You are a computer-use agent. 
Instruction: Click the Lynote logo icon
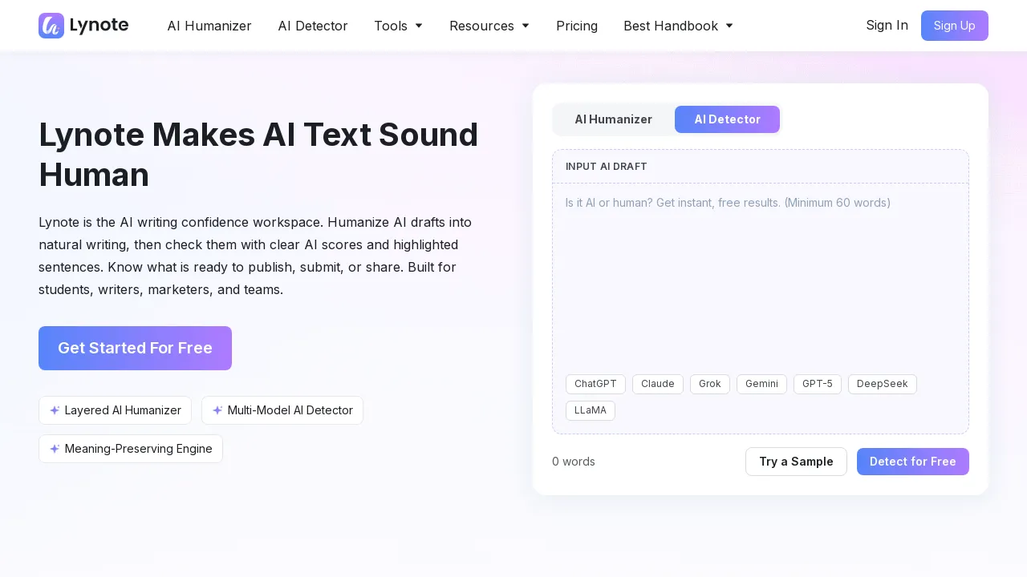pyautogui.click(x=51, y=26)
